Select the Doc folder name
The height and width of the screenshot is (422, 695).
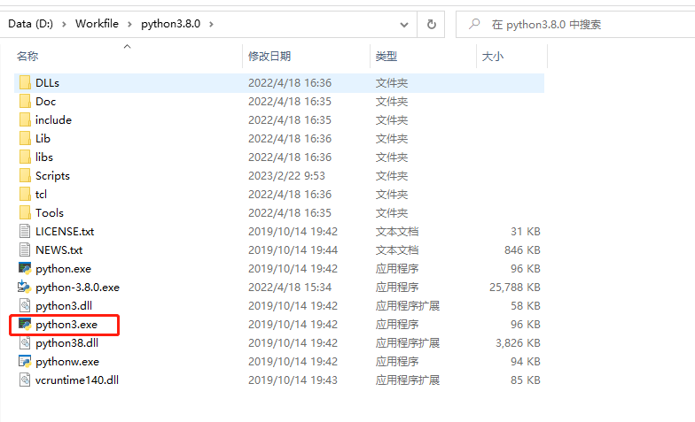pyautogui.click(x=46, y=102)
